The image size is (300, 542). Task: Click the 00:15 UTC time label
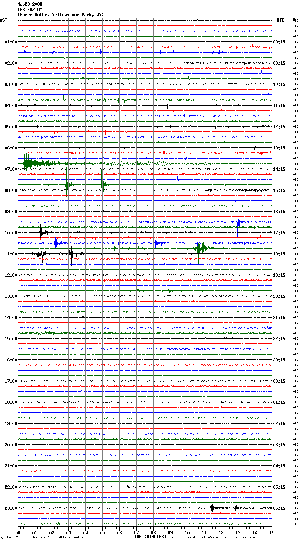279,381
